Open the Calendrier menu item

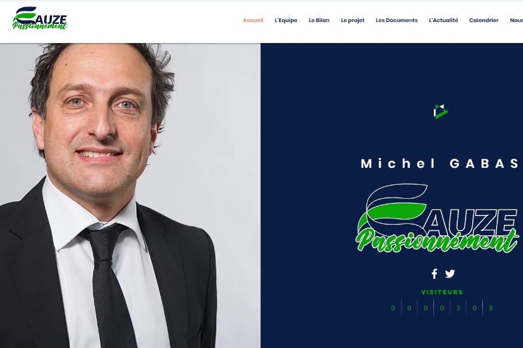tap(484, 20)
